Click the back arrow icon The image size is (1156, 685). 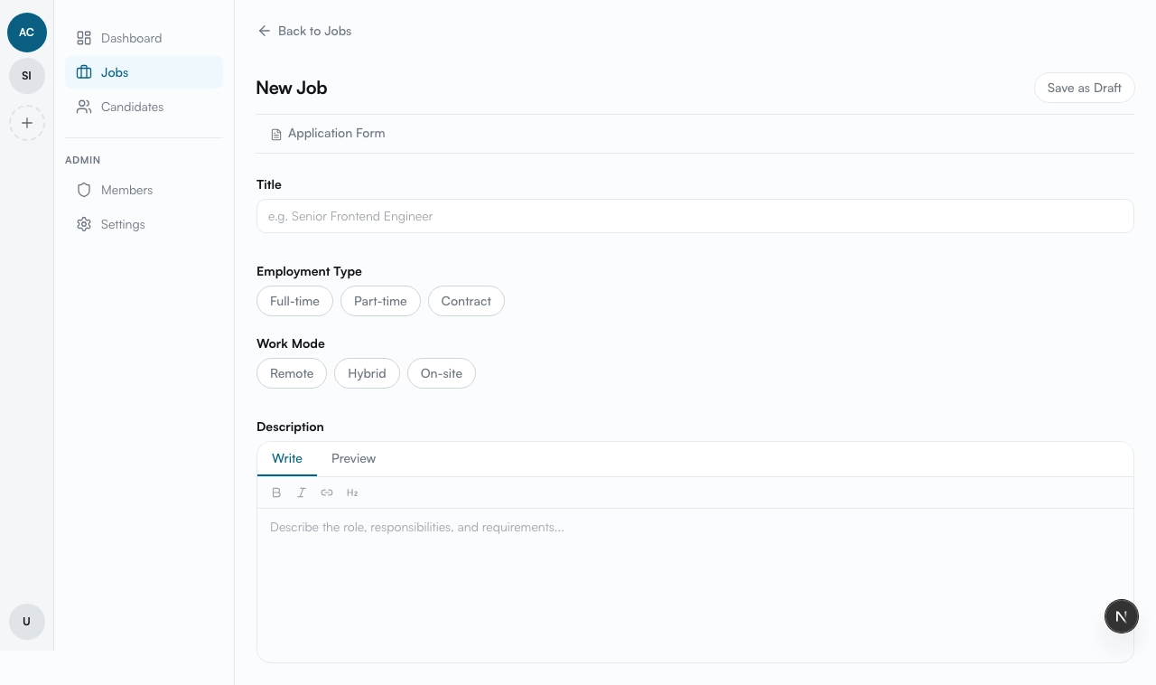(264, 31)
